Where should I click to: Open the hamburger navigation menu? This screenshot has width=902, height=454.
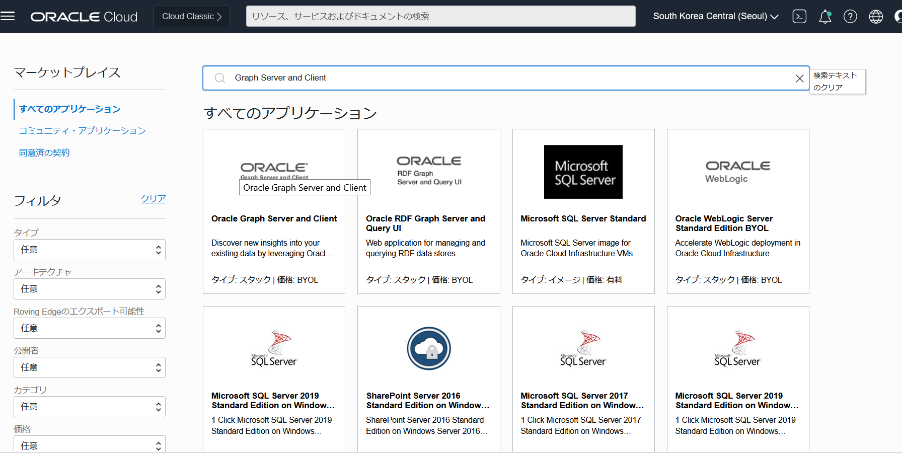coord(8,16)
